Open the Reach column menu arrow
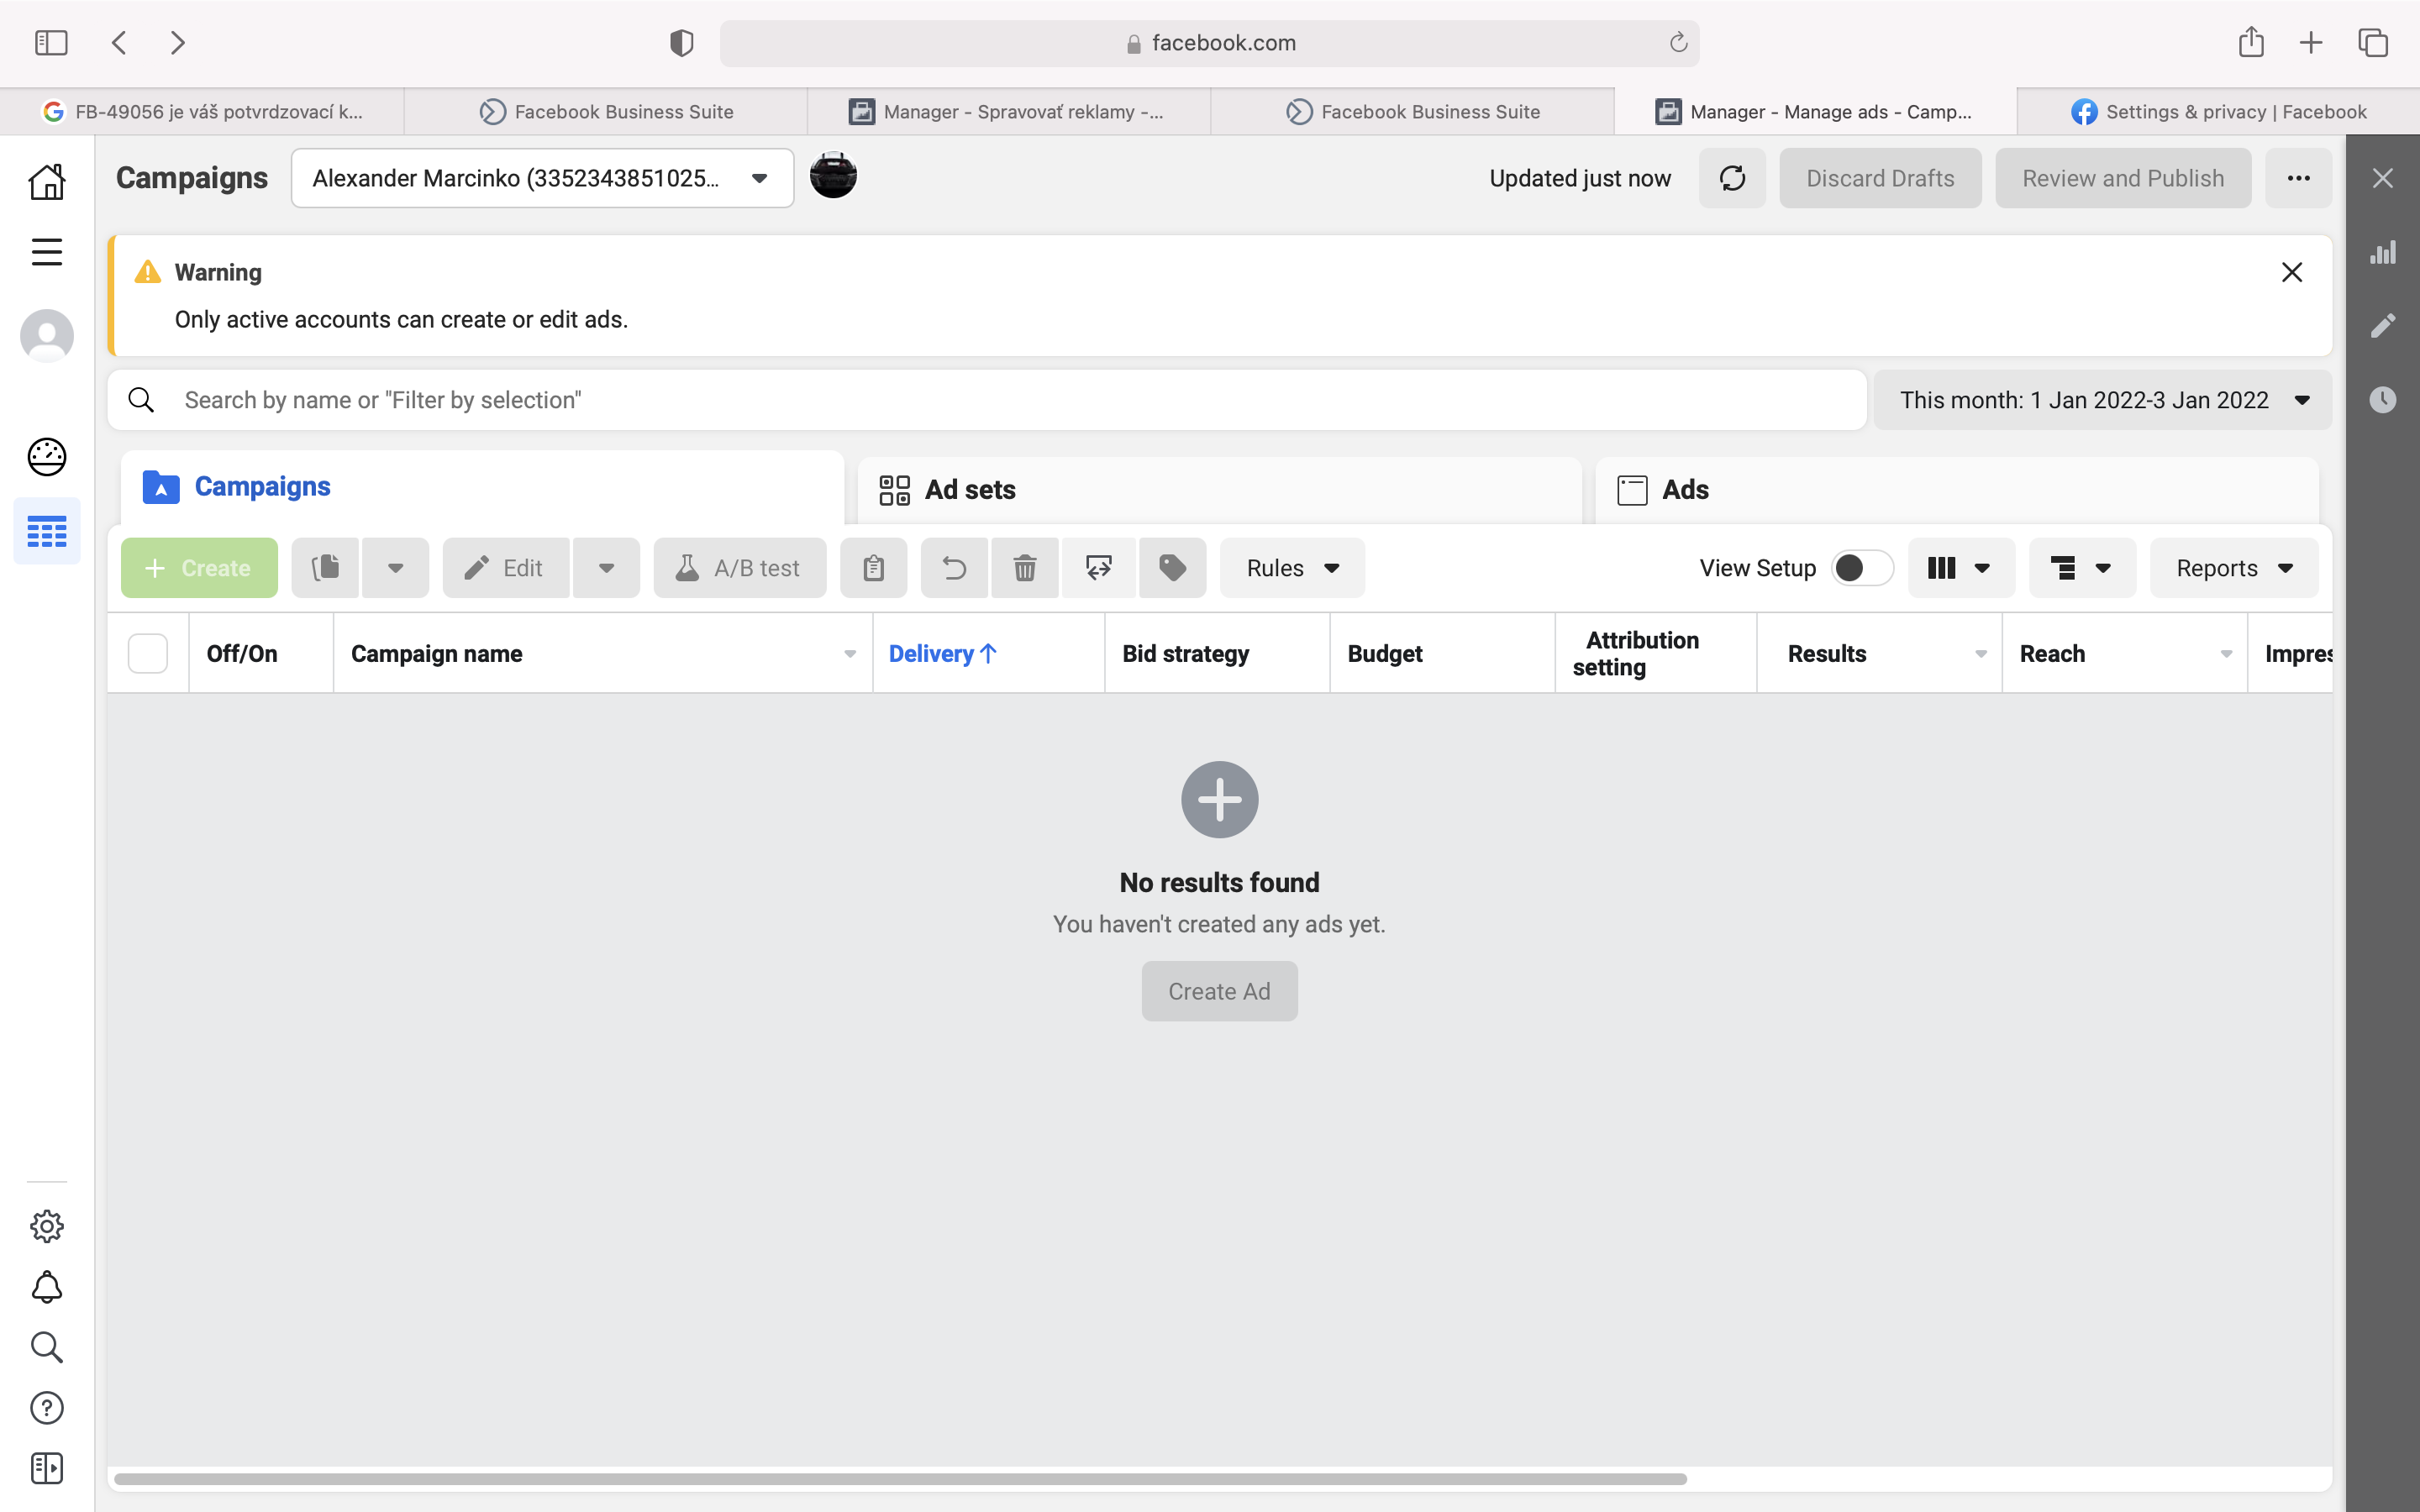The width and height of the screenshot is (2420, 1512). point(2226,654)
